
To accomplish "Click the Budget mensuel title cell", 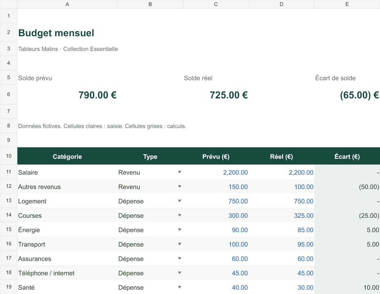I will (67, 33).
